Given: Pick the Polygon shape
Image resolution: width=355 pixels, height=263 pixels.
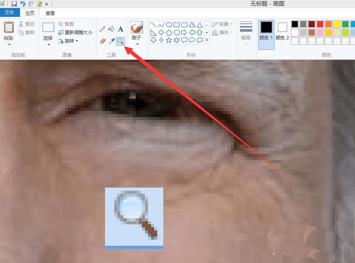Looking at the screenshot, I should tap(192, 25).
